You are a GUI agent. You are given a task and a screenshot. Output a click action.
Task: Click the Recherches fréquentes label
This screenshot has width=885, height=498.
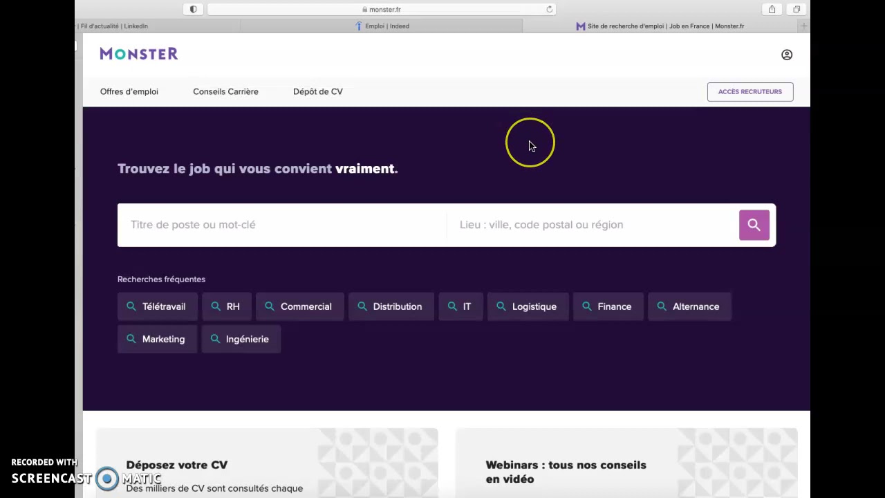[x=161, y=279]
